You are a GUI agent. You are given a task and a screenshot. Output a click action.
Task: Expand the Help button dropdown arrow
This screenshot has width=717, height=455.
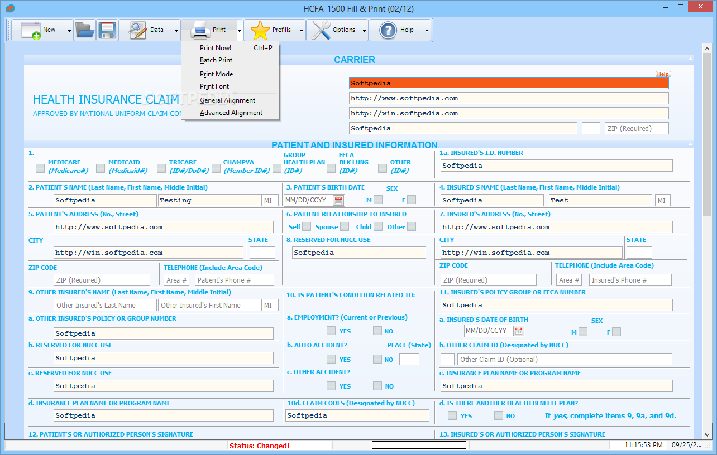click(427, 31)
